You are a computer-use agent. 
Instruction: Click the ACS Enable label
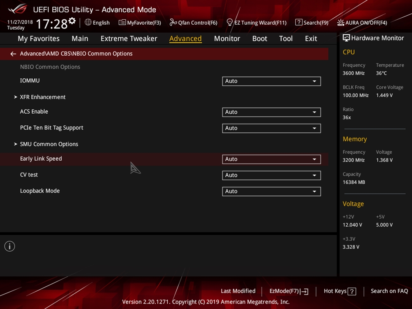point(34,112)
